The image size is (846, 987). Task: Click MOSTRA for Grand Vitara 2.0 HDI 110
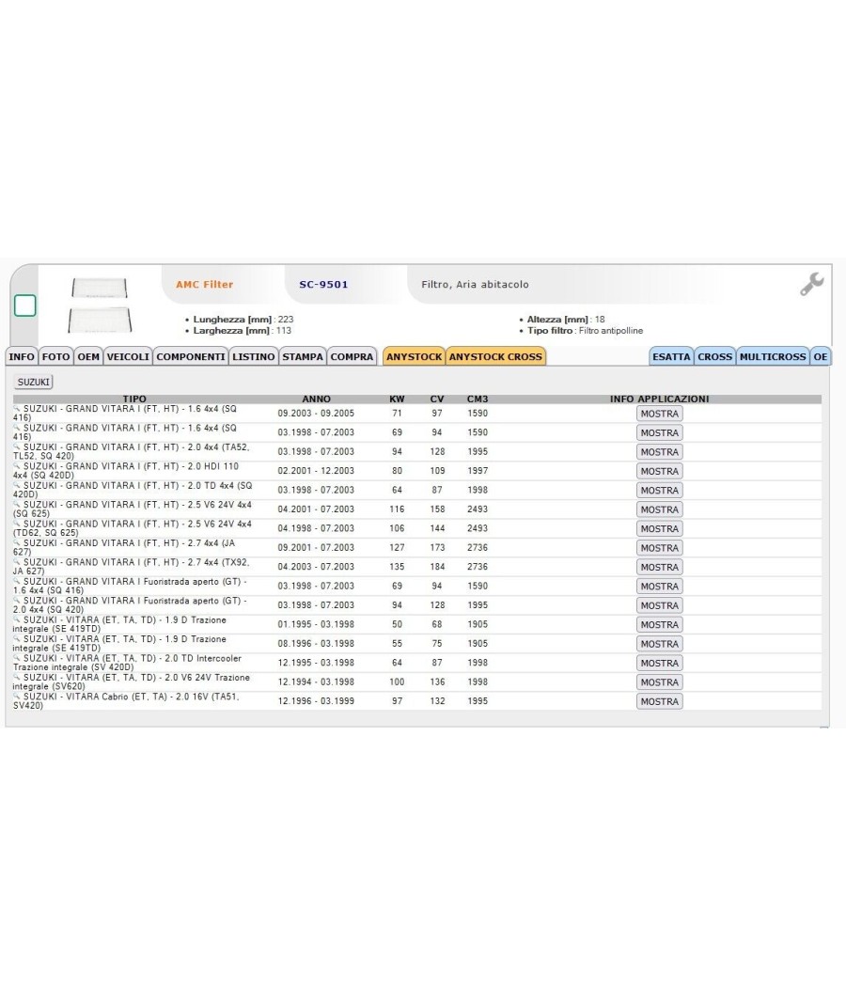tap(660, 472)
